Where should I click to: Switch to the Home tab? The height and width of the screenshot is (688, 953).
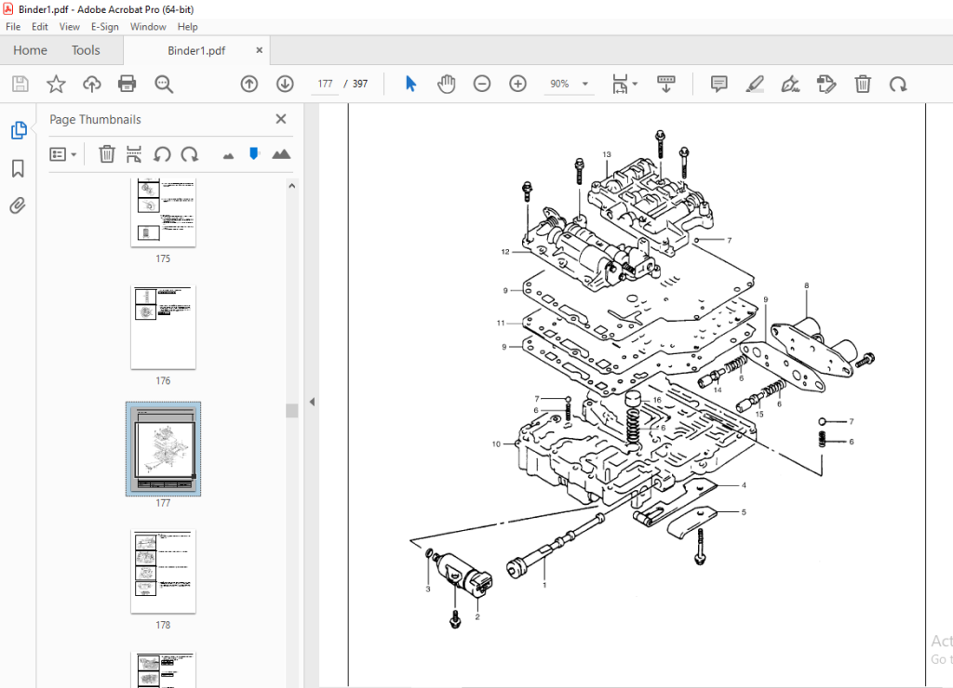tap(31, 50)
